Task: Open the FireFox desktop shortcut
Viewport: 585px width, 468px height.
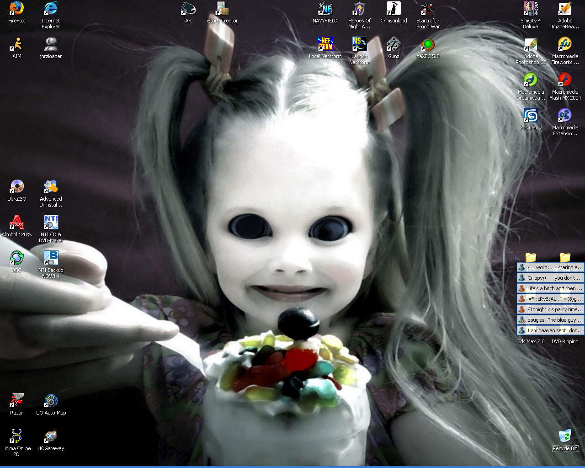Action: [x=16, y=9]
